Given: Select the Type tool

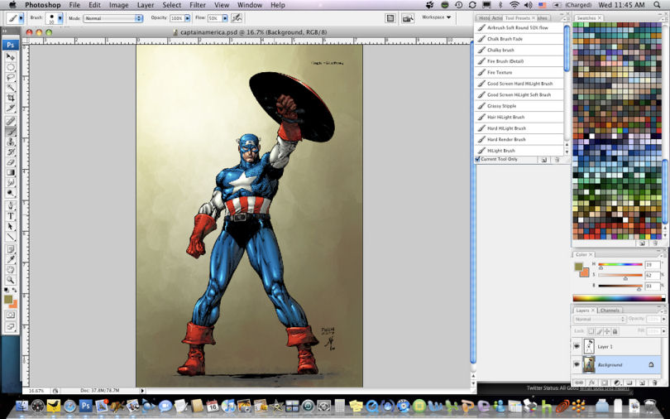Looking at the screenshot, I should tap(11, 216).
